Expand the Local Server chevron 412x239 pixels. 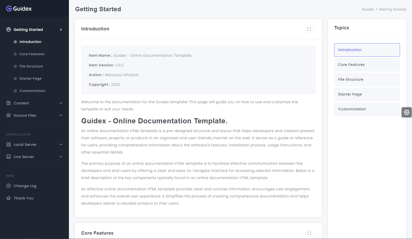[61, 145]
